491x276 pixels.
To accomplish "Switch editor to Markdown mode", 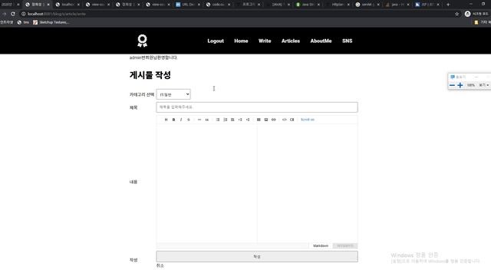I will [321, 245].
